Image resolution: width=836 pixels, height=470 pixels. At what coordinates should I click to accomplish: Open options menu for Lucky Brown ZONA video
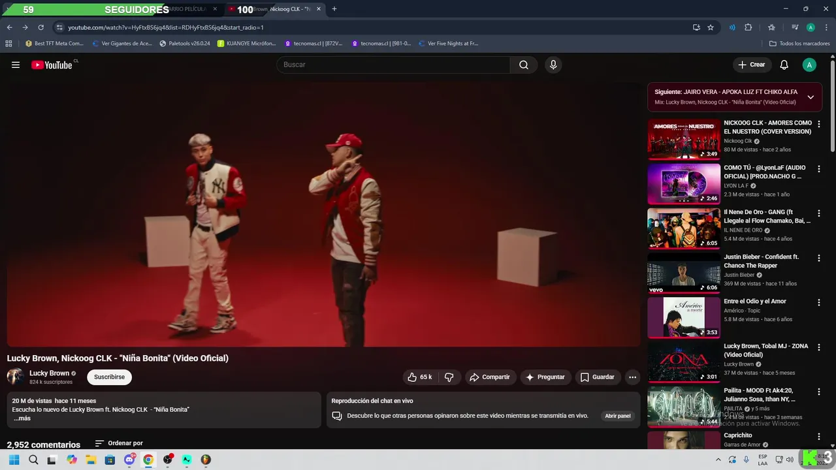pyautogui.click(x=819, y=347)
